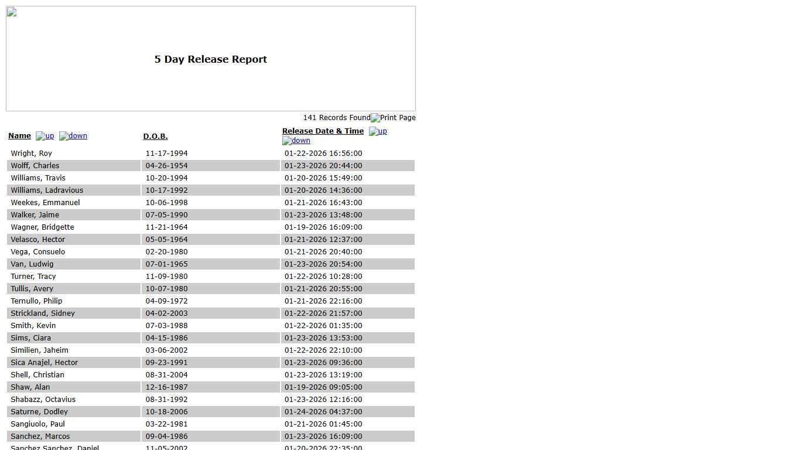Sort names descending with the down arrow
The image size is (800, 450).
(x=73, y=136)
